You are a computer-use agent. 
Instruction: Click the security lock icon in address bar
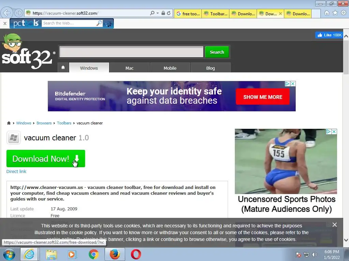[x=163, y=13]
